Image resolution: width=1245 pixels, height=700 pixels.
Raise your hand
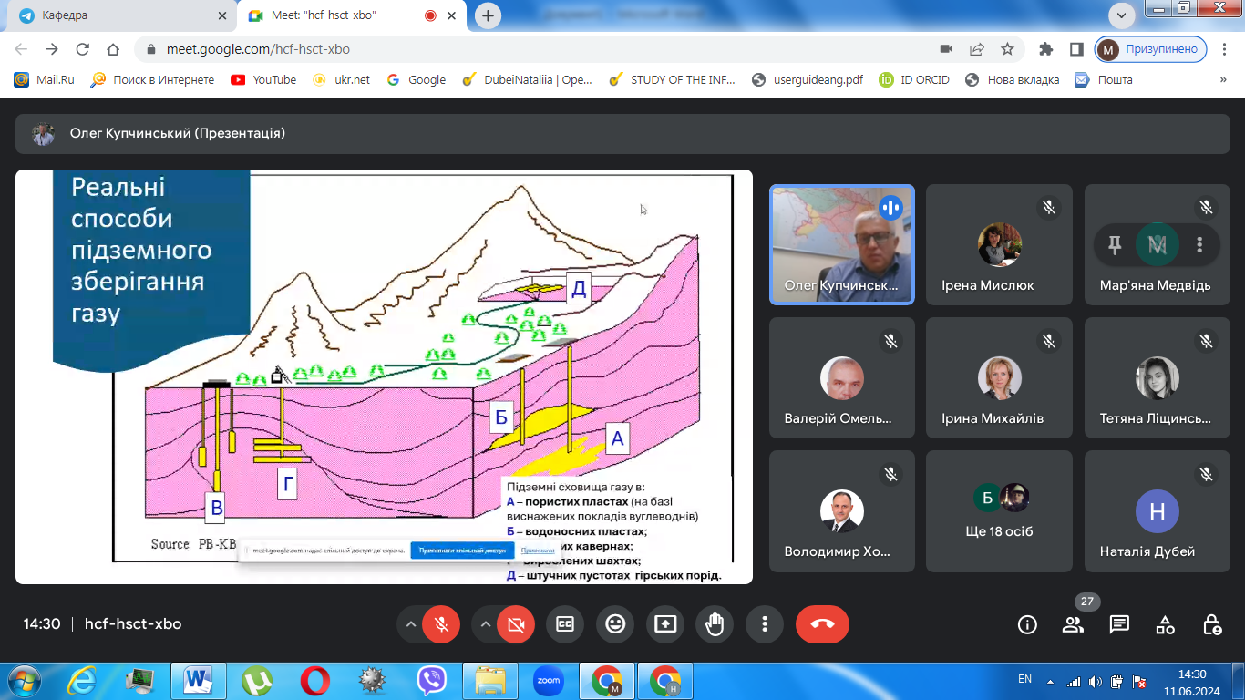point(715,624)
